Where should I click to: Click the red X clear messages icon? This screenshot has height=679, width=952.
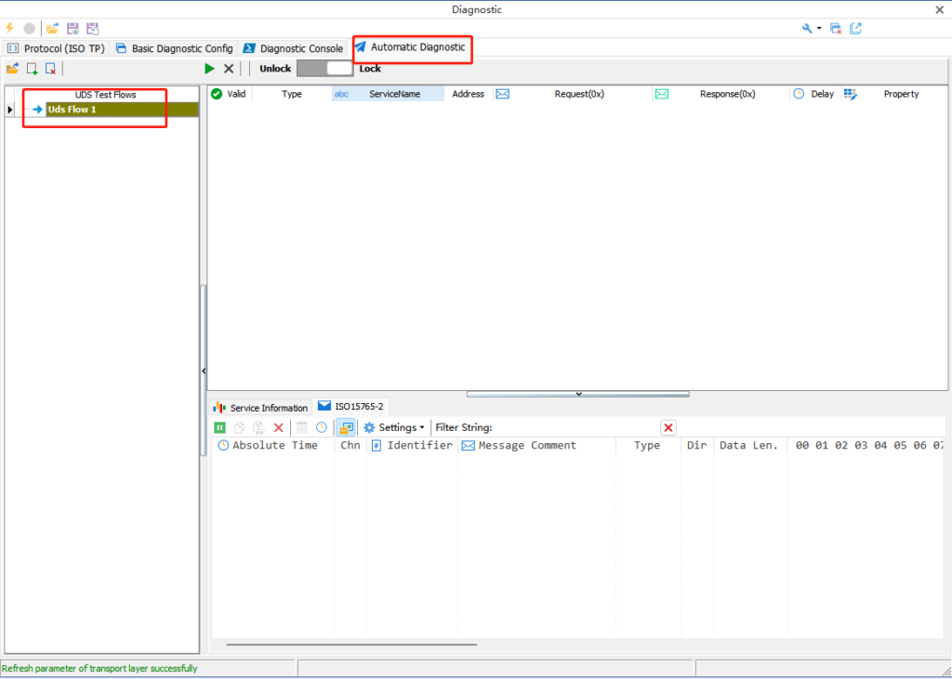[278, 427]
